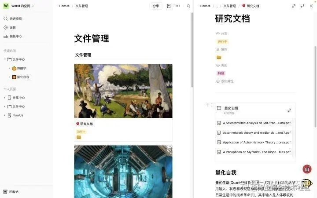Open the settings gear in sidebar

6,27
